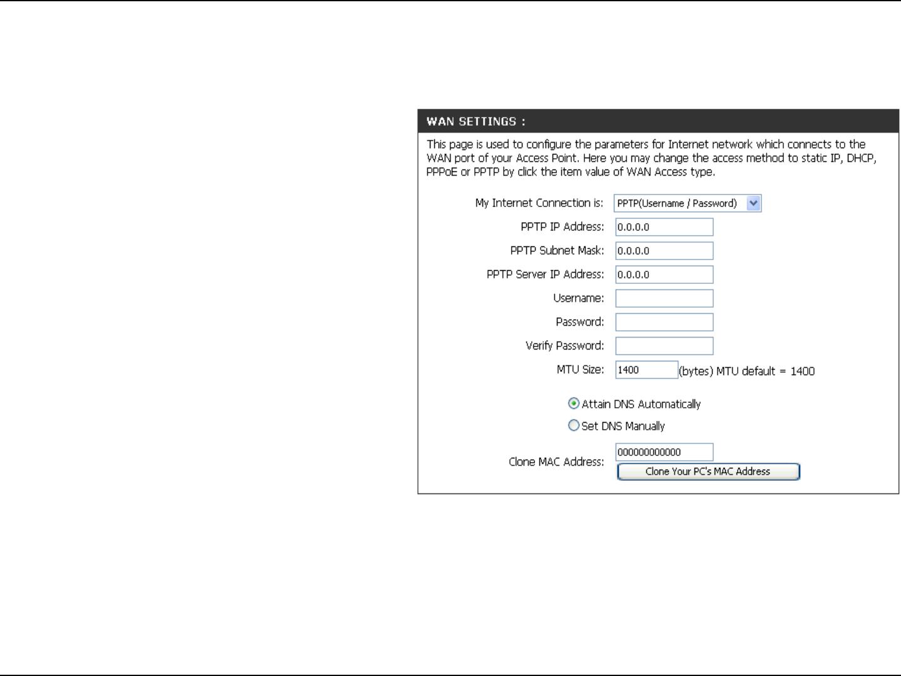Click the PPTP IP Address field
Viewport: 901px width, 676px height.
pyautogui.click(x=664, y=227)
